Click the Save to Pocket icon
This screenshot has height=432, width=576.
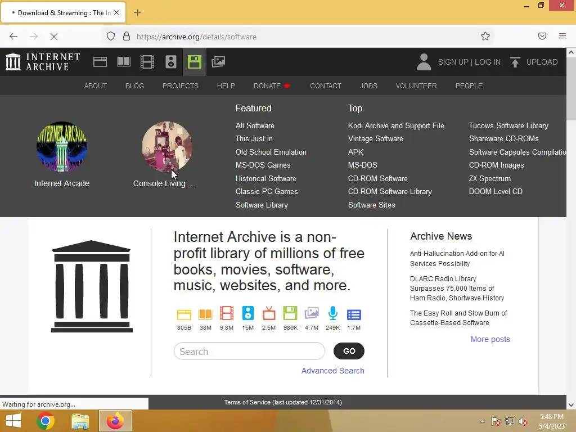point(542,36)
